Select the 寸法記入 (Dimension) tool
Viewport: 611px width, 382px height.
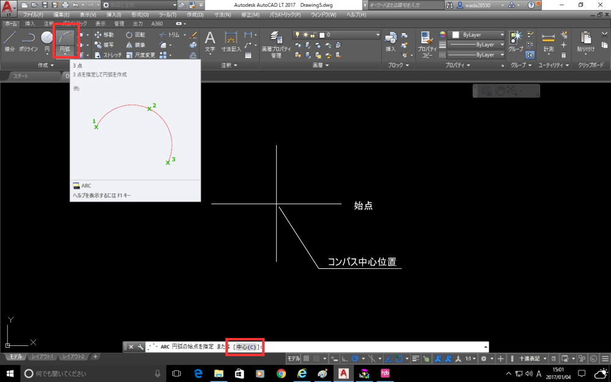tap(231, 42)
